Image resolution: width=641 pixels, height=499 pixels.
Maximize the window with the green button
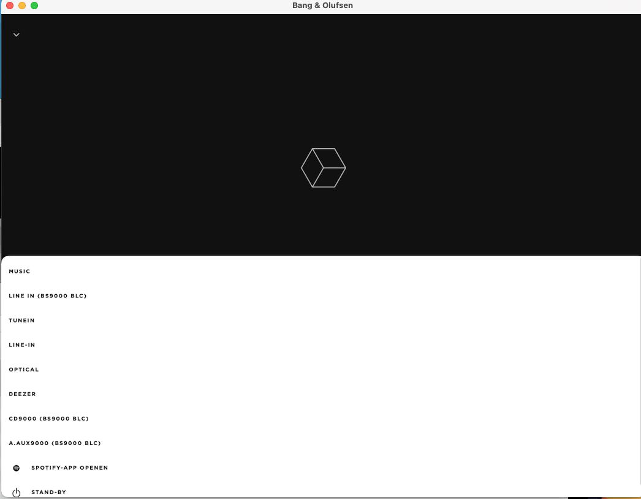[34, 6]
